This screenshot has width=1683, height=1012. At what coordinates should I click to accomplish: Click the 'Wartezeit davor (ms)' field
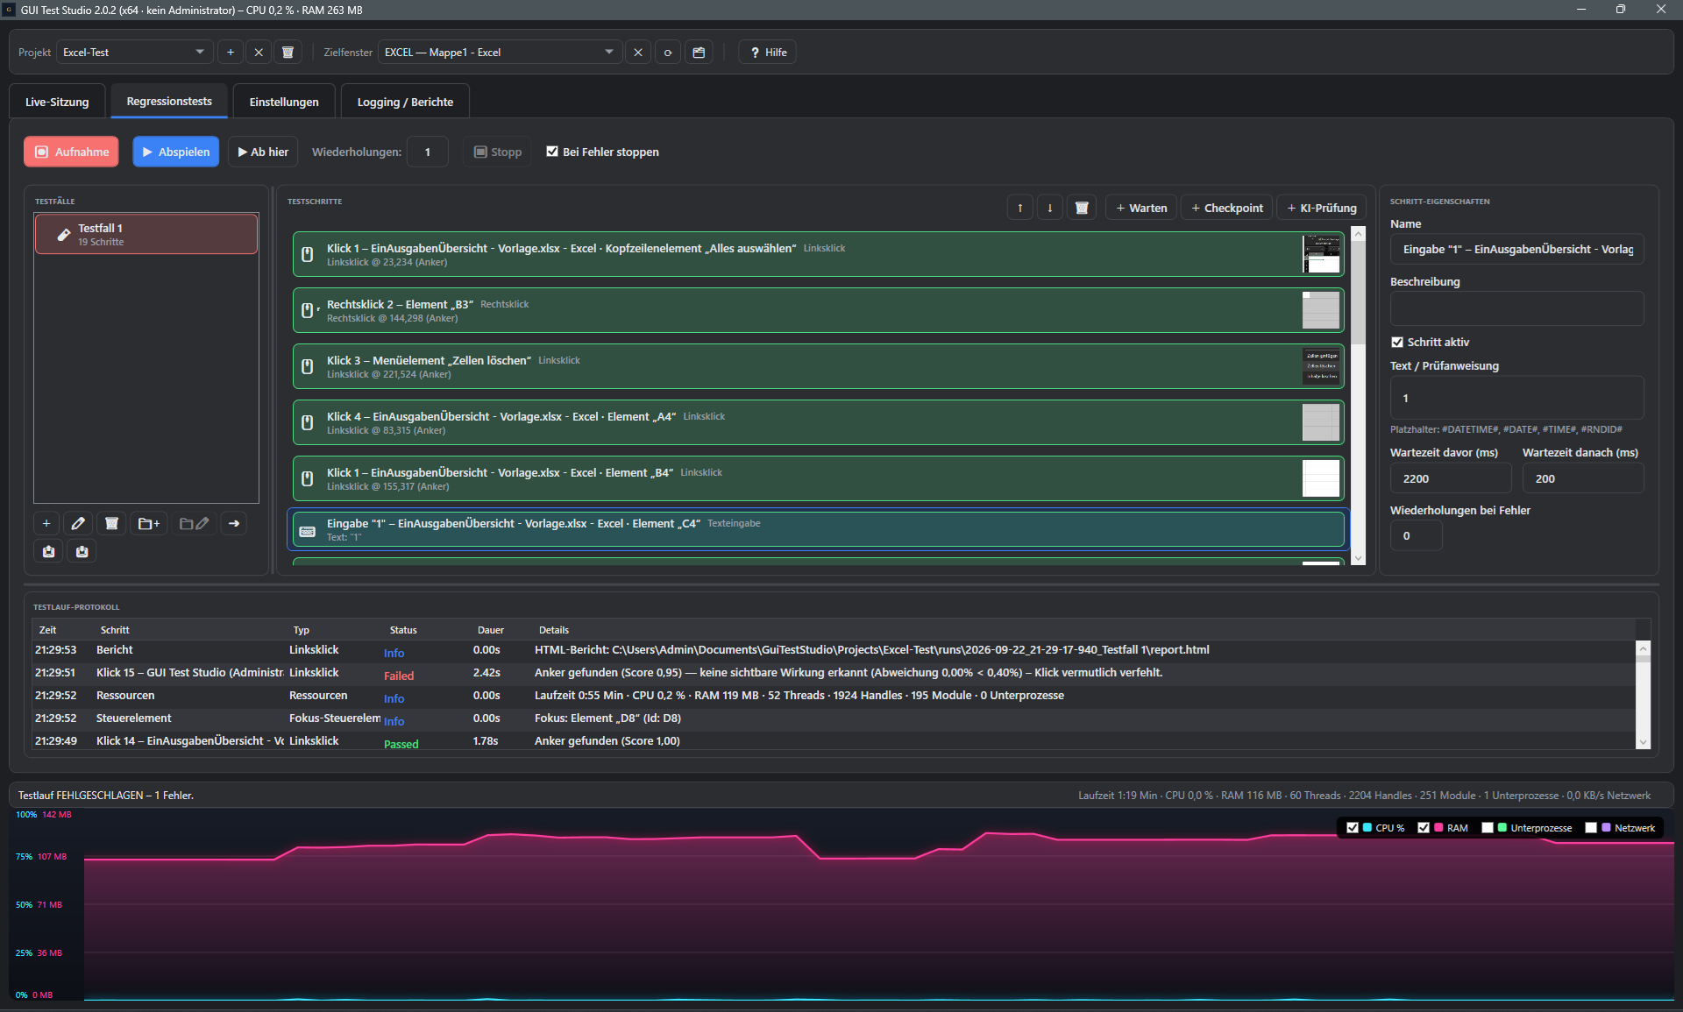tap(1451, 478)
